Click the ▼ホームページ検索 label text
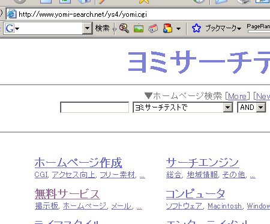Image resolution: width=270 pixels, height=224 pixels. tap(183, 96)
